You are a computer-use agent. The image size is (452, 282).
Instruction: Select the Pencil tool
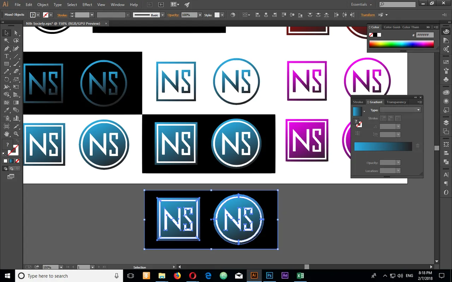(6, 72)
